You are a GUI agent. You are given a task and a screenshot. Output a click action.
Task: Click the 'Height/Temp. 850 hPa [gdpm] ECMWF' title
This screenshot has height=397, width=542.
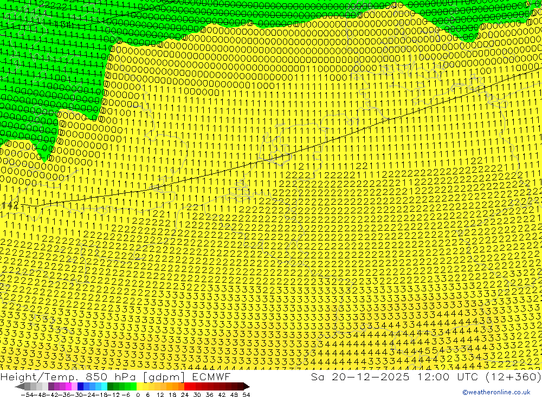tap(115, 376)
